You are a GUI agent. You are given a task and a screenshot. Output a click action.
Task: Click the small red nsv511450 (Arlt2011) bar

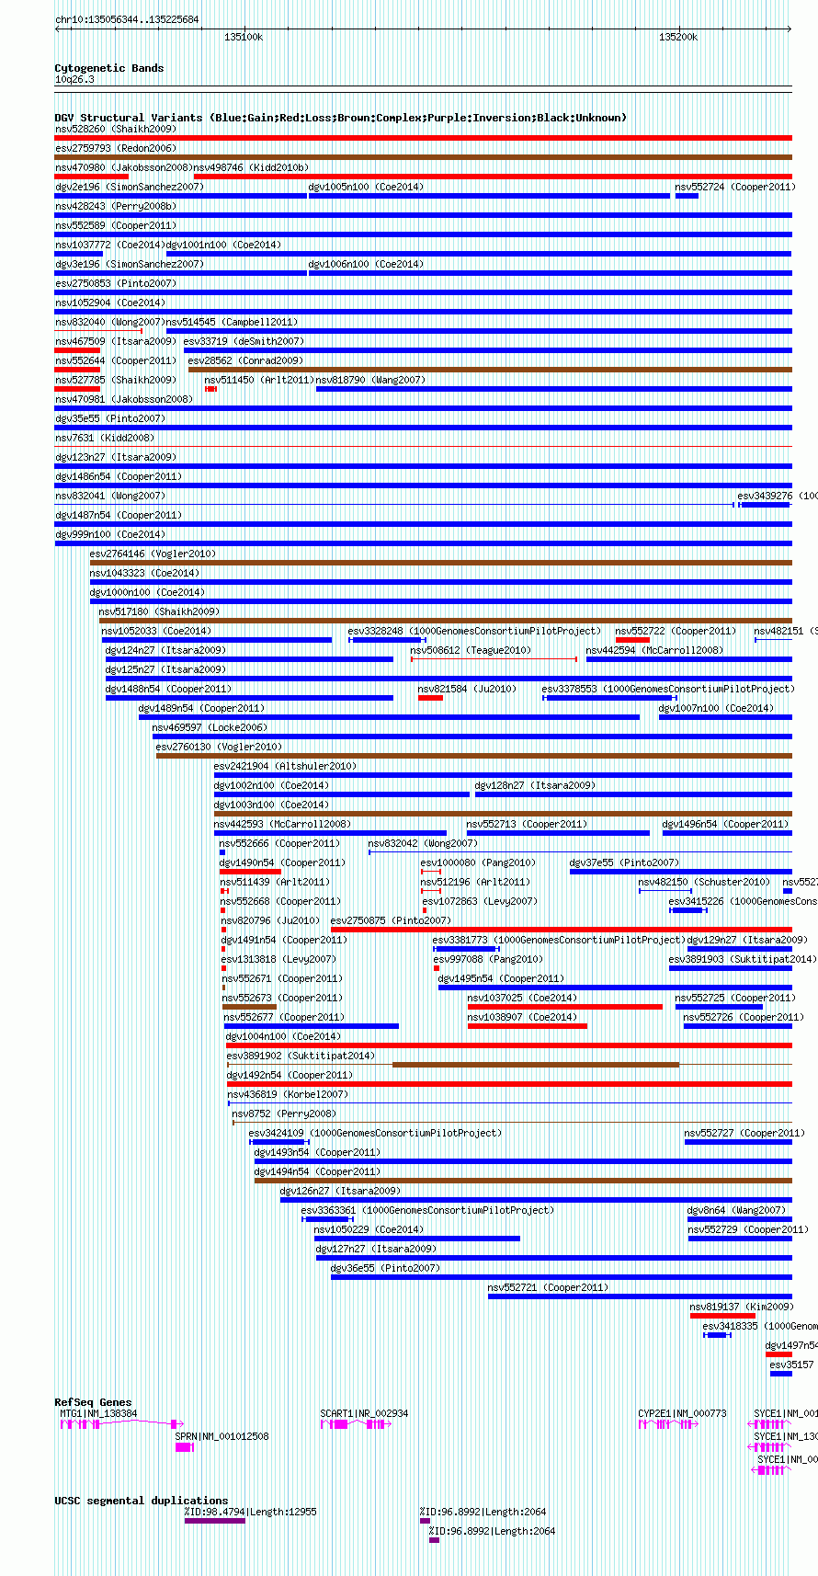[210, 389]
